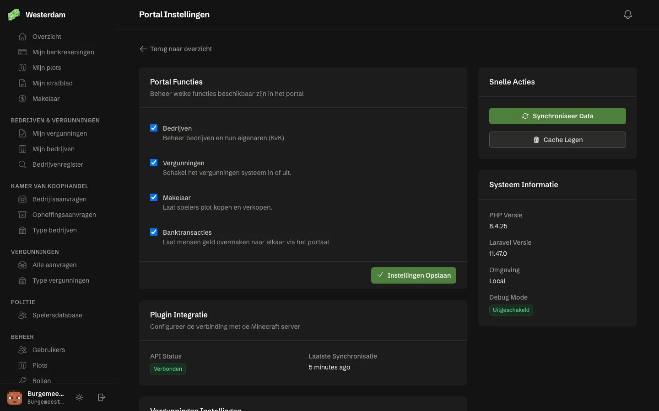Click the Mijn bankrekeningen card icon
Viewport: 659px width, 411px height.
[x=22, y=52]
